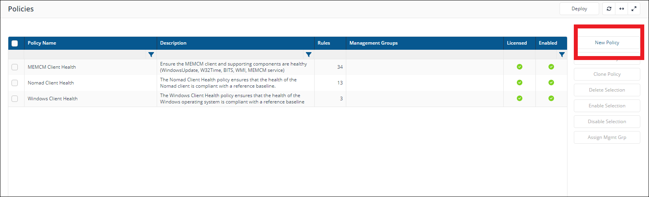Click MEMCM Client Health licensed checkmark icon

pyautogui.click(x=519, y=67)
